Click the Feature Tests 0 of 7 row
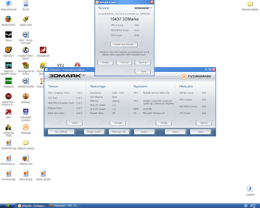 click(x=65, y=108)
